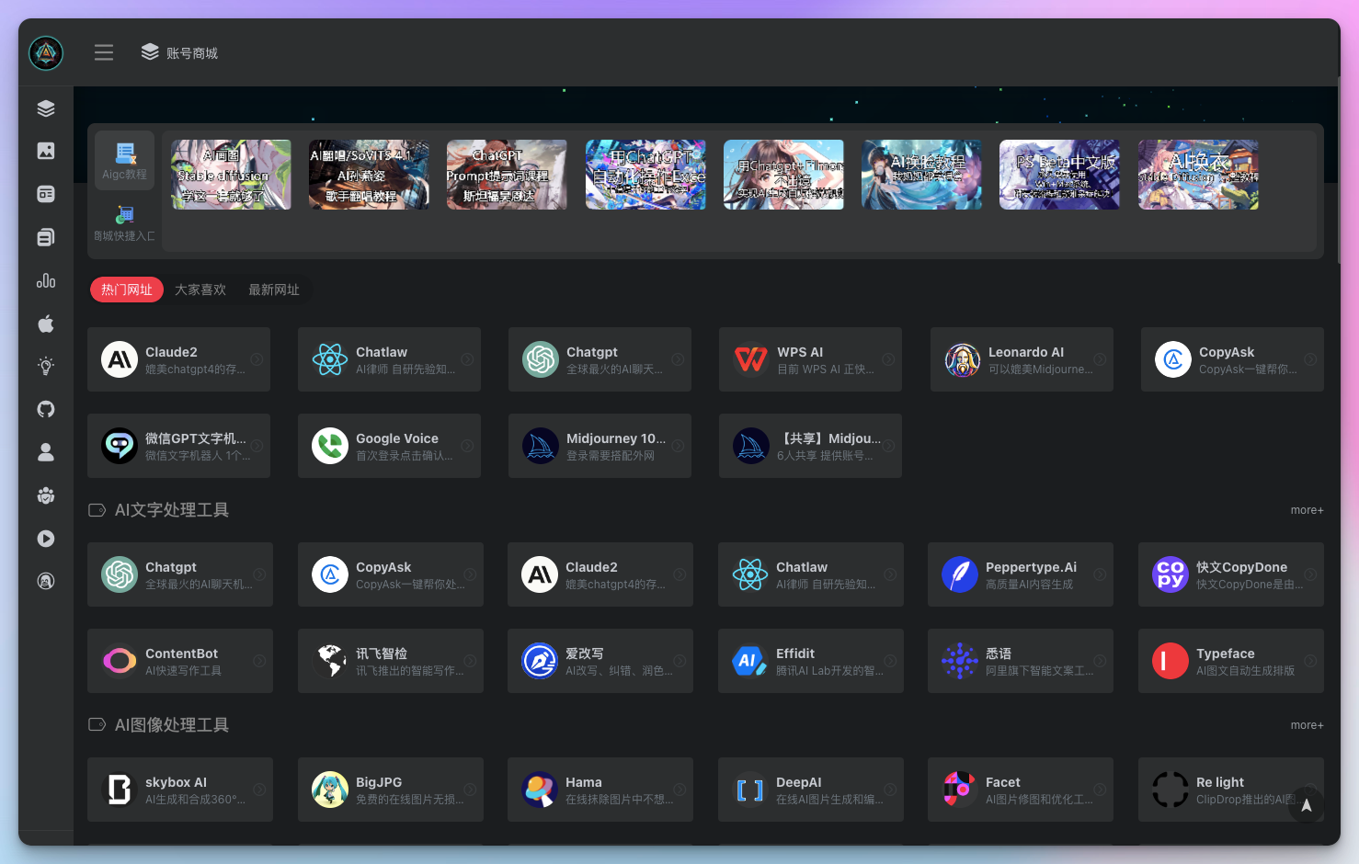Open the skybox AI card
This screenshot has height=864, width=1359.
pyautogui.click(x=180, y=790)
